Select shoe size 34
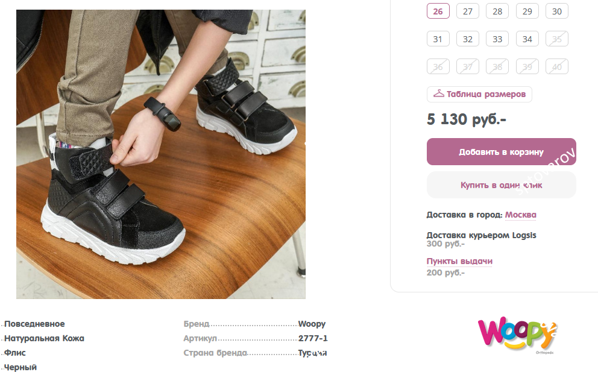 click(x=527, y=39)
